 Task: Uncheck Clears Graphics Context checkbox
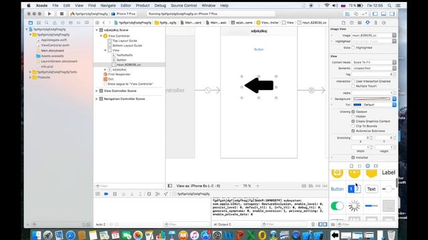point(353,121)
